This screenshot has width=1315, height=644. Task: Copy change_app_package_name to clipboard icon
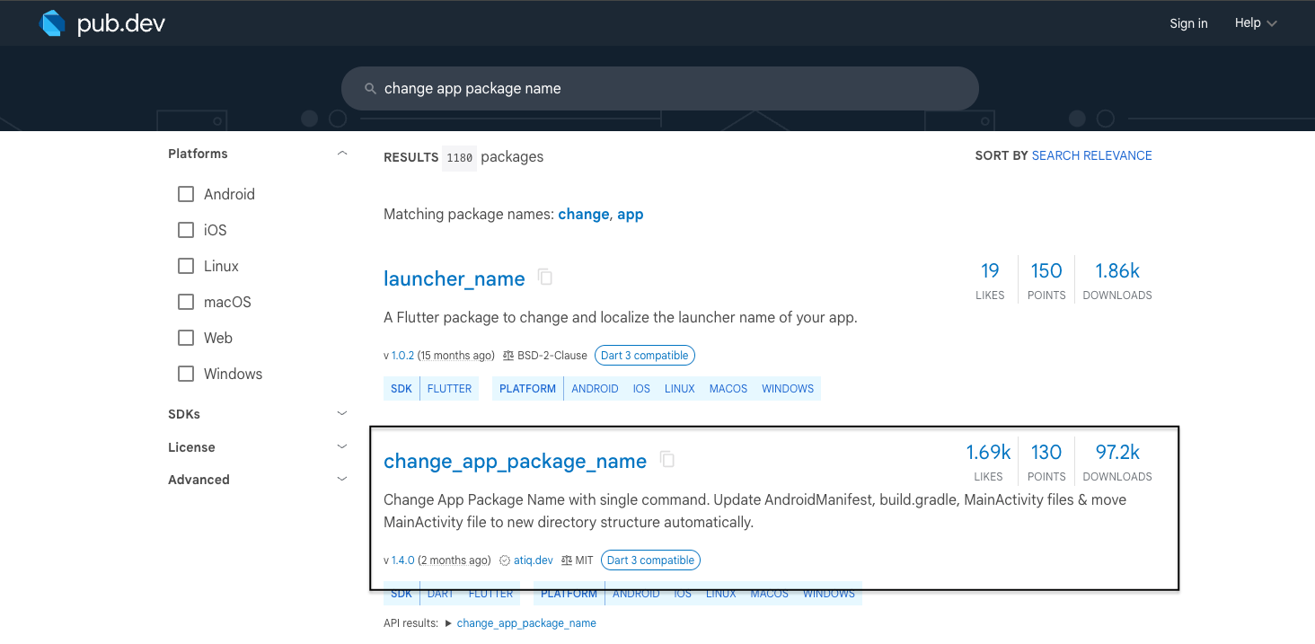pos(667,460)
